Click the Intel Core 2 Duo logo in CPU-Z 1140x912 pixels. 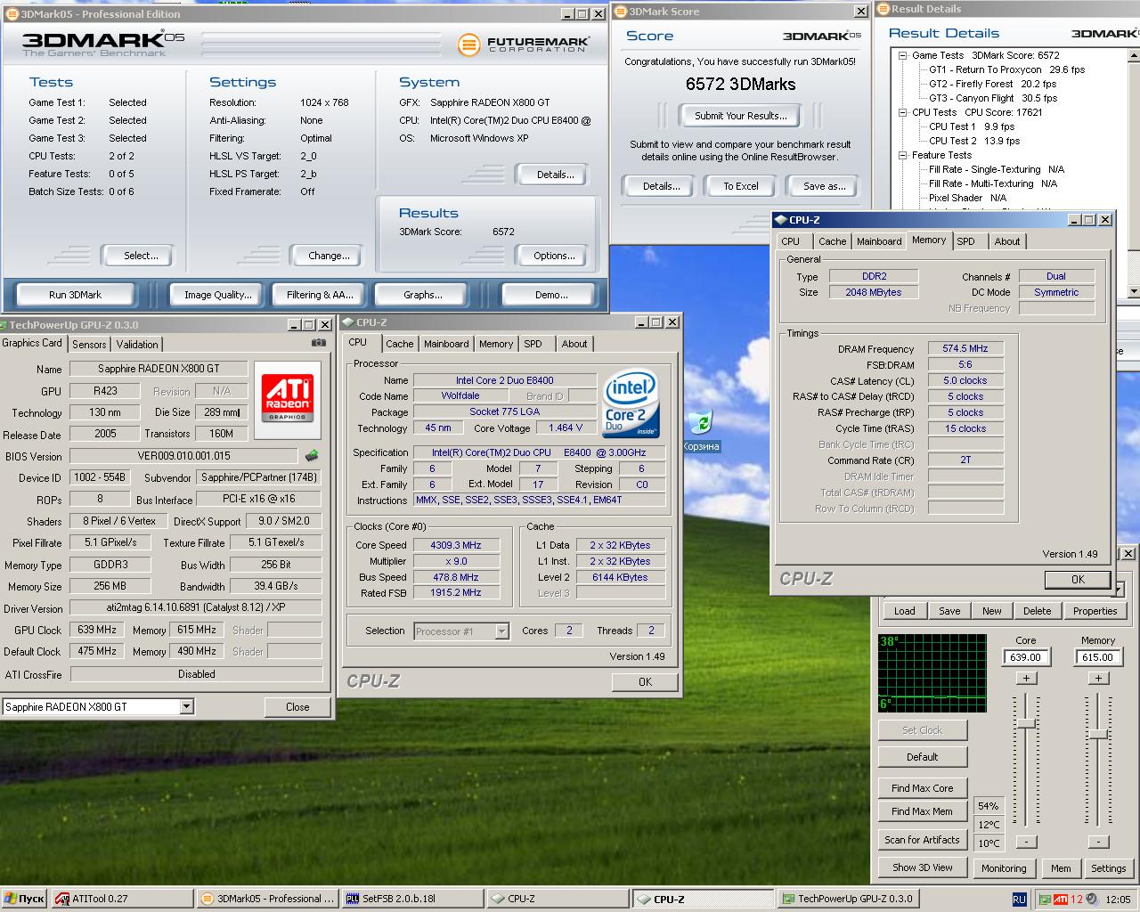tap(631, 403)
